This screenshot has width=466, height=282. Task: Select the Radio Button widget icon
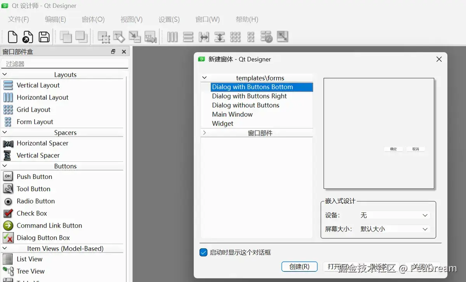click(8, 201)
